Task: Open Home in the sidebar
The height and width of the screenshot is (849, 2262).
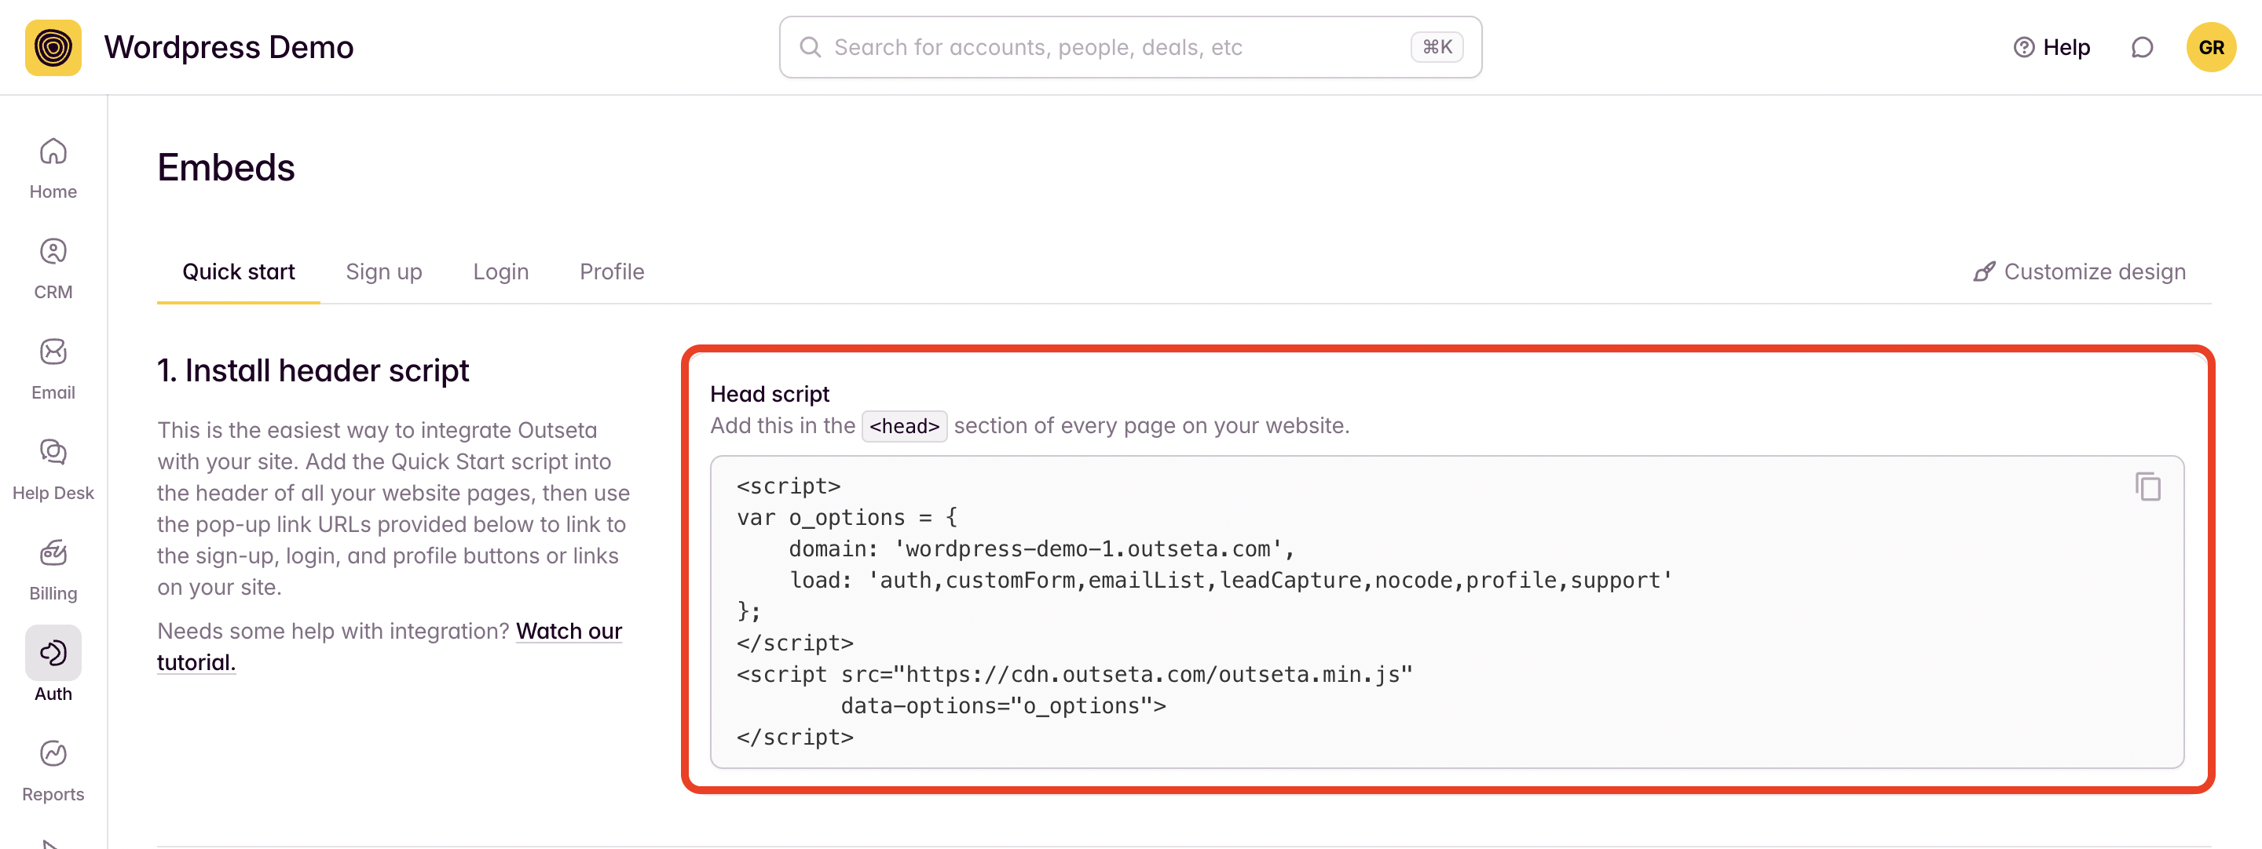Action: click(x=53, y=167)
